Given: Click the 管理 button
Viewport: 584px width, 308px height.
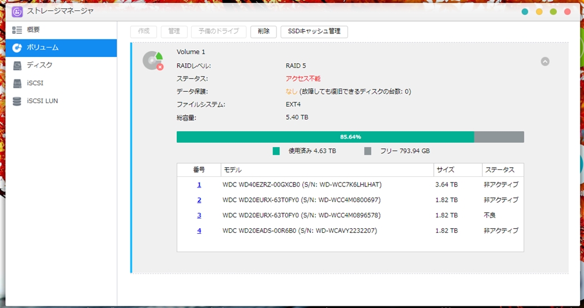Looking at the screenshot, I should coord(174,32).
